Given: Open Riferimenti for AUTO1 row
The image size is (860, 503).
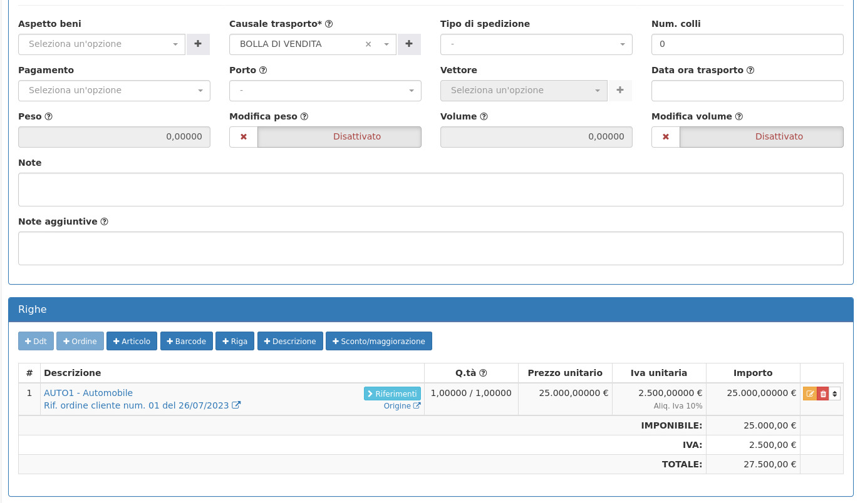Looking at the screenshot, I should (392, 394).
